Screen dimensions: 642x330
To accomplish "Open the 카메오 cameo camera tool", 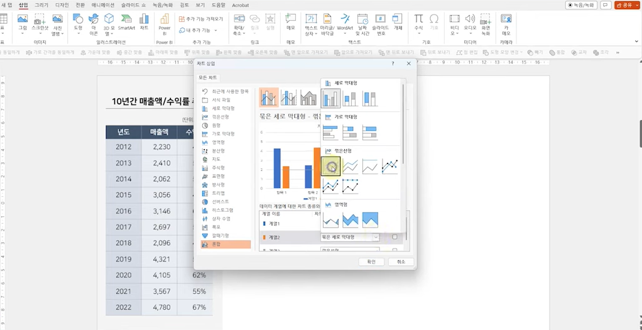I will coord(506,24).
